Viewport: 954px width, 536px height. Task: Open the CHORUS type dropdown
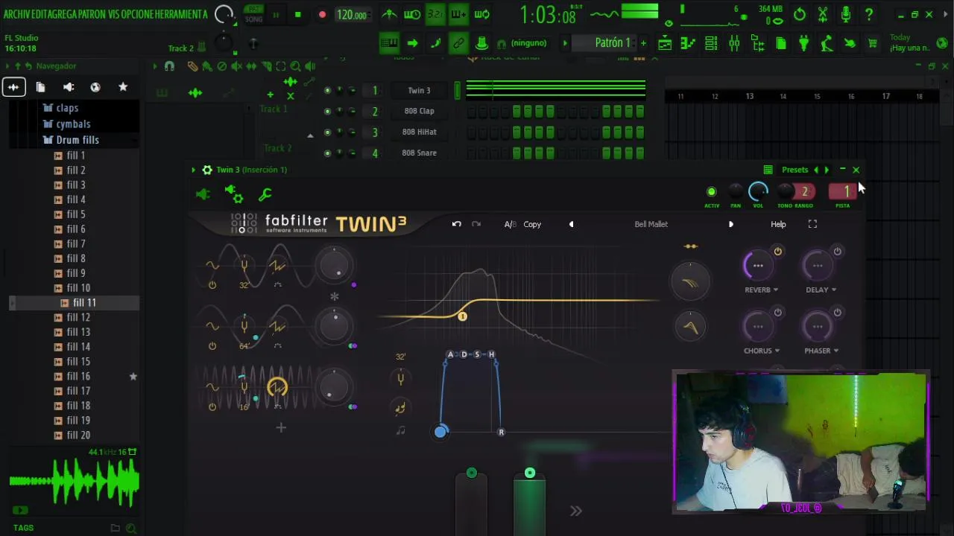[762, 351]
